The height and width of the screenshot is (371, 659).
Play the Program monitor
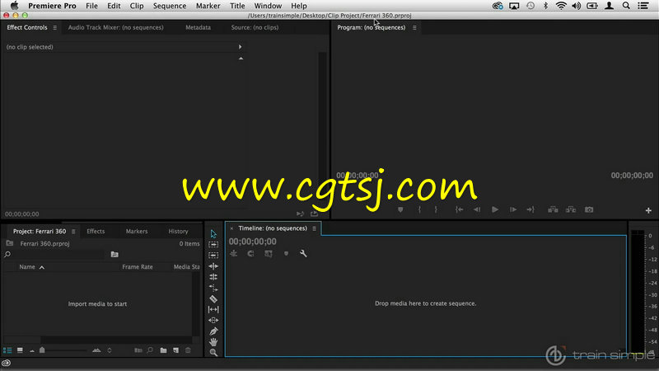coord(495,209)
